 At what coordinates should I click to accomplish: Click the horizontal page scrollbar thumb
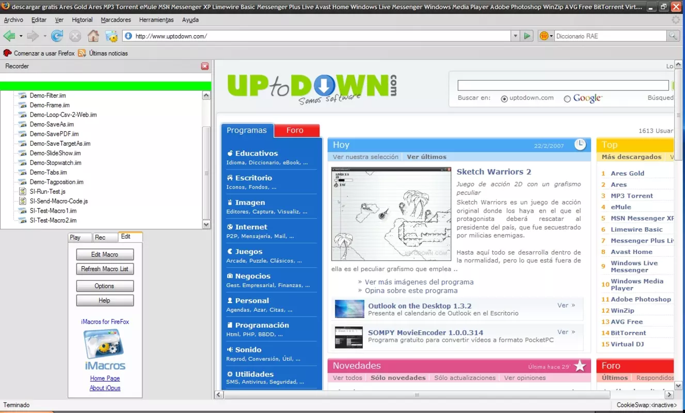[x=418, y=395]
